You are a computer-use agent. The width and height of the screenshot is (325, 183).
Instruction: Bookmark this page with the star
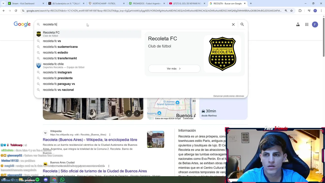pos(291,11)
